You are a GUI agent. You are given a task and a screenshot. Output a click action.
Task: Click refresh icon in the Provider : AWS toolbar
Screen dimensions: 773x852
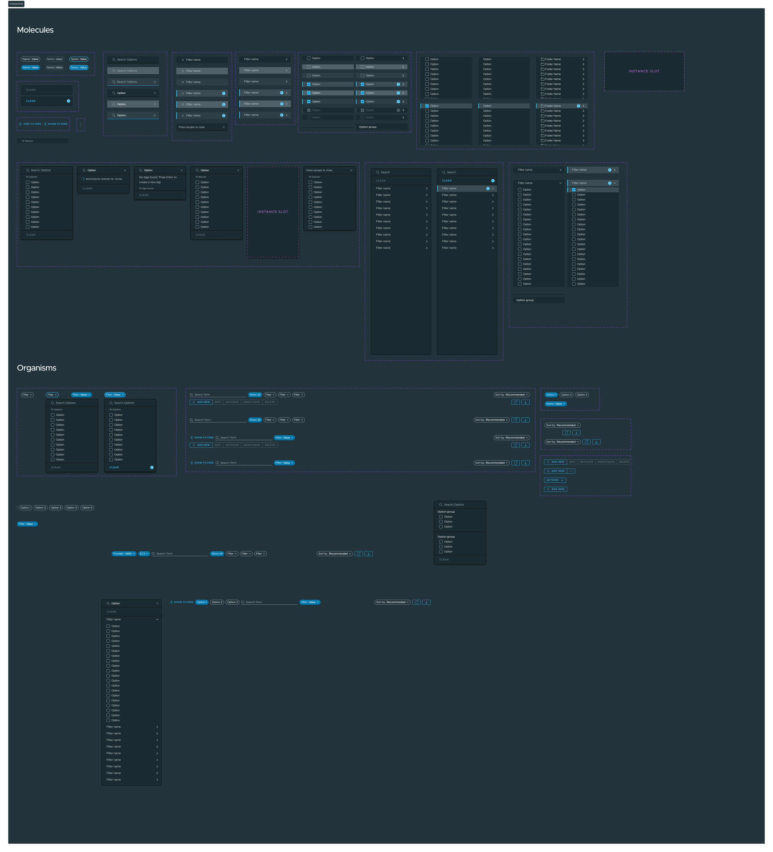click(x=358, y=554)
